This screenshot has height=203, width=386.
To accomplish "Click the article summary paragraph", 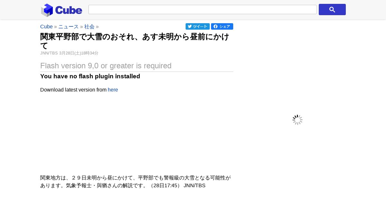I will [136, 182].
